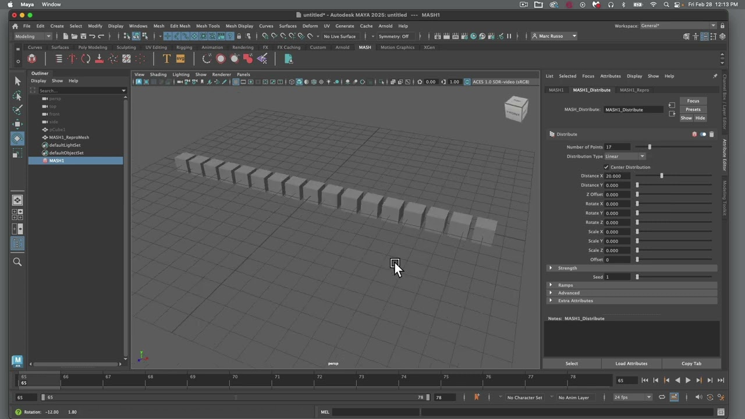Image resolution: width=745 pixels, height=419 pixels.
Task: Toggle the loop playback icon
Action: [x=662, y=397]
